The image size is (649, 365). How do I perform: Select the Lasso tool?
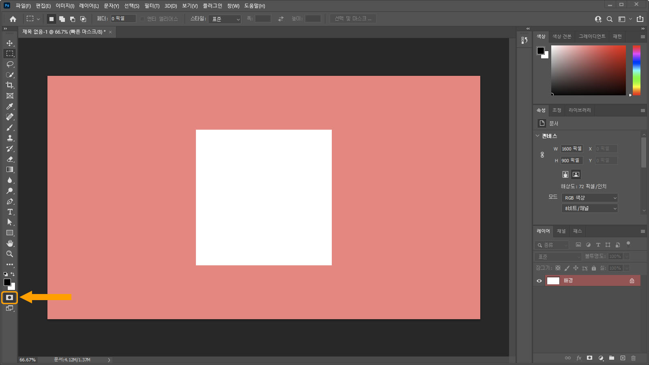(10, 64)
